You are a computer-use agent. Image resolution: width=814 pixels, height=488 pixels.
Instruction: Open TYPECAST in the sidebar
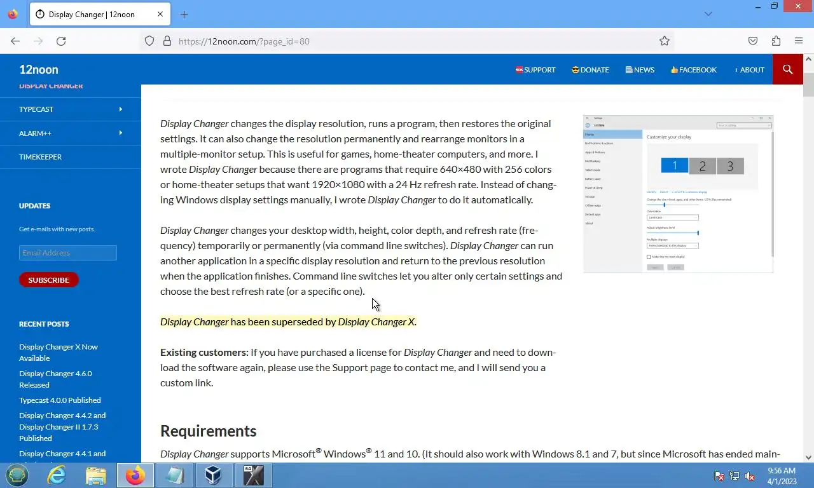coord(36,109)
